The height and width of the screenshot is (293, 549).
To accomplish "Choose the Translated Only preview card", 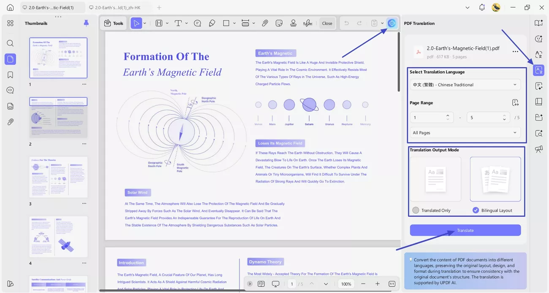I will (435, 179).
